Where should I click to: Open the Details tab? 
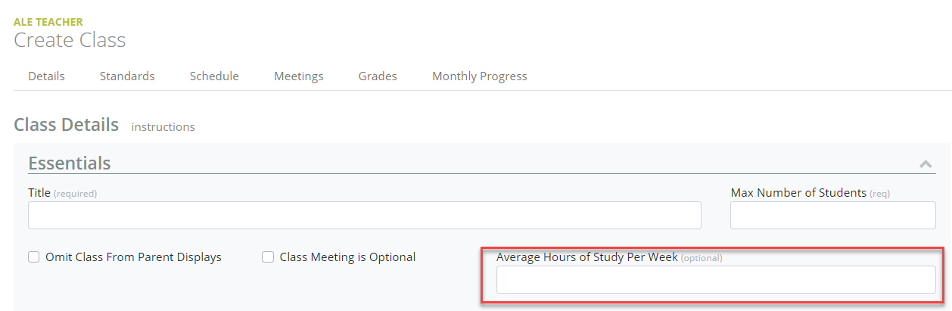tap(46, 76)
